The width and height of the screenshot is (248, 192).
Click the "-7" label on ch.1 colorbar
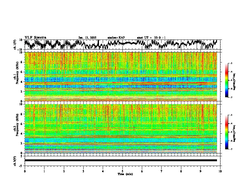coord(231,97)
